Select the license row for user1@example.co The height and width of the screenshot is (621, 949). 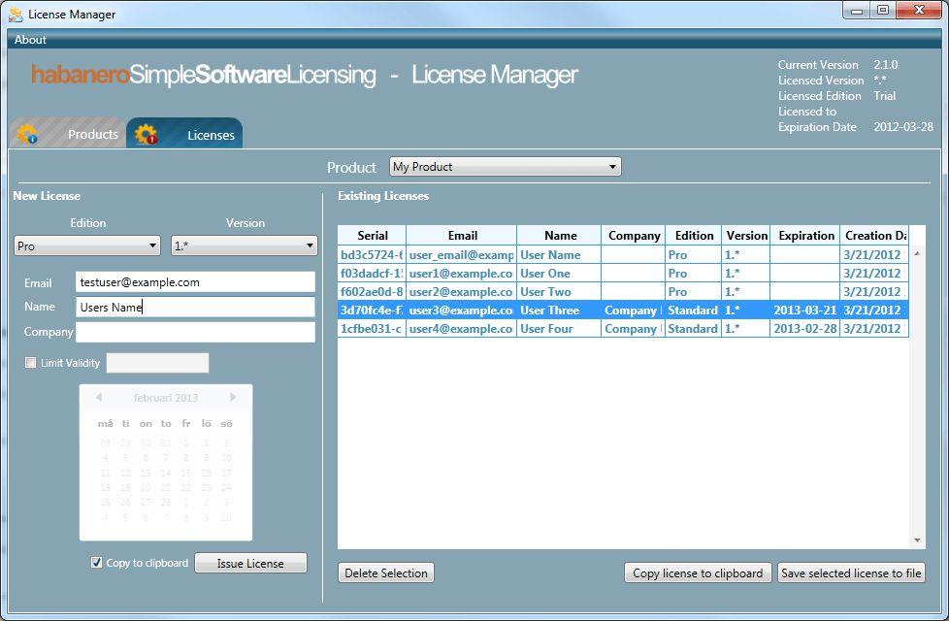click(623, 273)
